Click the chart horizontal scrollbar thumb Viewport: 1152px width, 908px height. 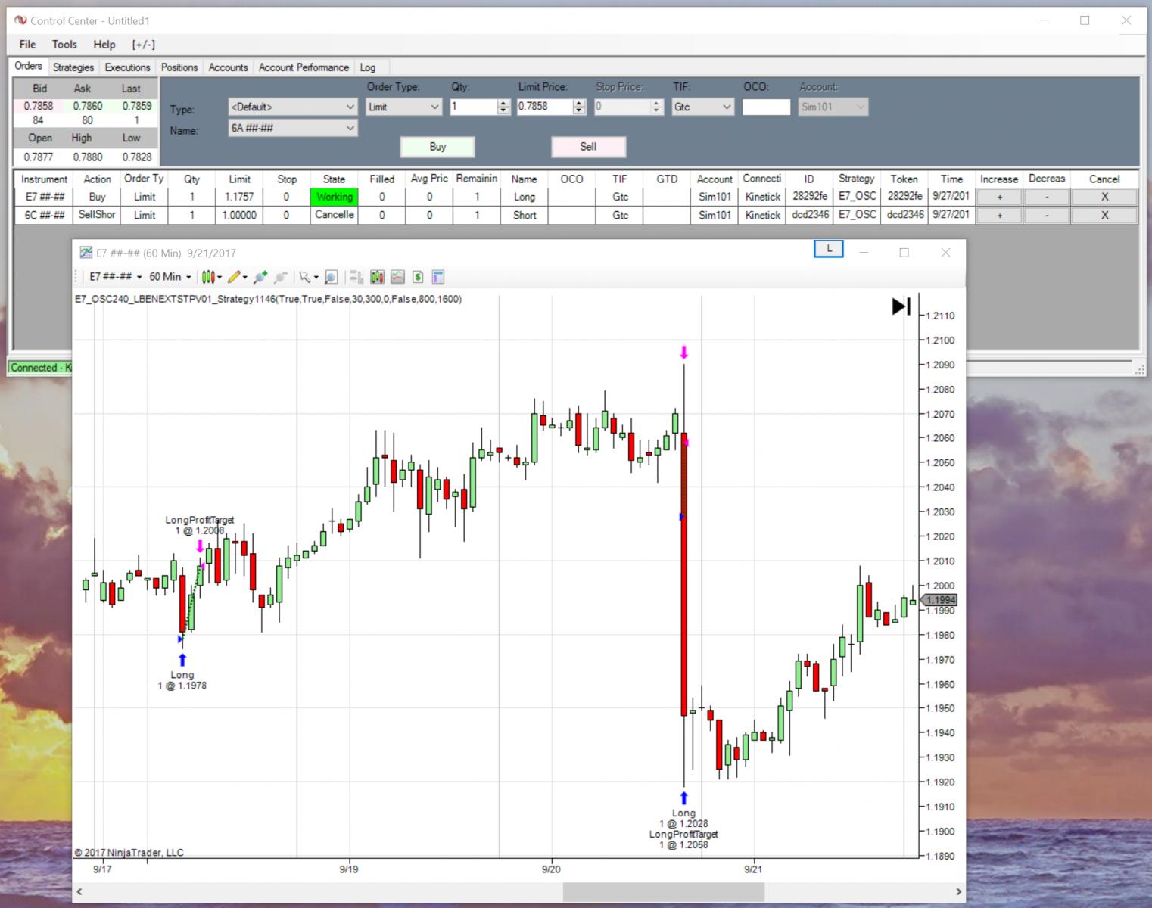(x=663, y=892)
